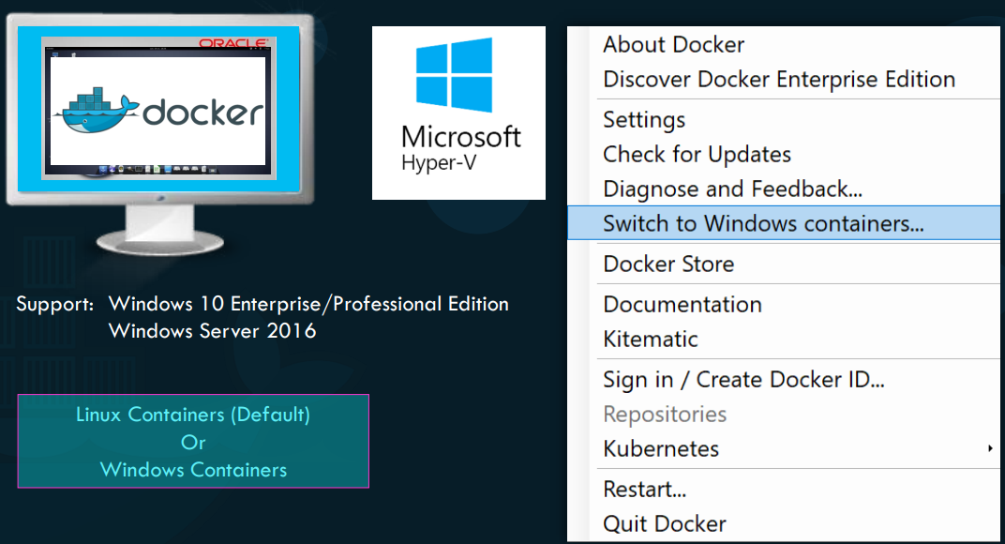Choose Restart from the Docker menu
The image size is (1005, 544).
(783, 490)
